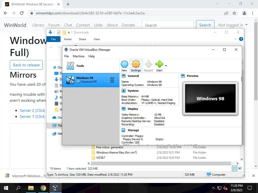Open the Windows 98 machine menu icon
This screenshot has width=258, height=193.
click(111, 80)
